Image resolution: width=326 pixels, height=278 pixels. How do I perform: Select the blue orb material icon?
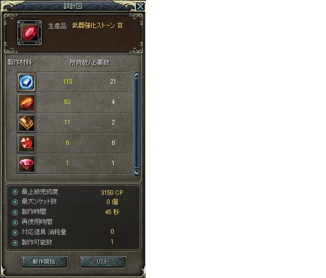[26, 82]
